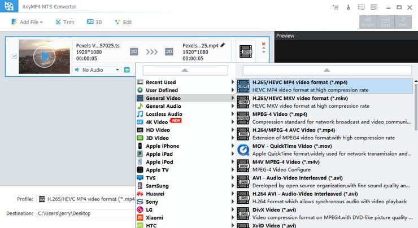Viewport: 418px width, 228px height.
Task: Expand the No Audio track dropdown
Action: tap(117, 70)
